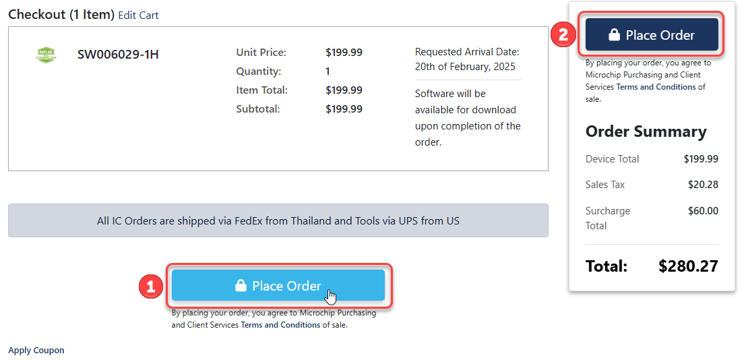Open Terms and Conditions in the sidebar
The width and height of the screenshot is (744, 362).
pos(656,87)
